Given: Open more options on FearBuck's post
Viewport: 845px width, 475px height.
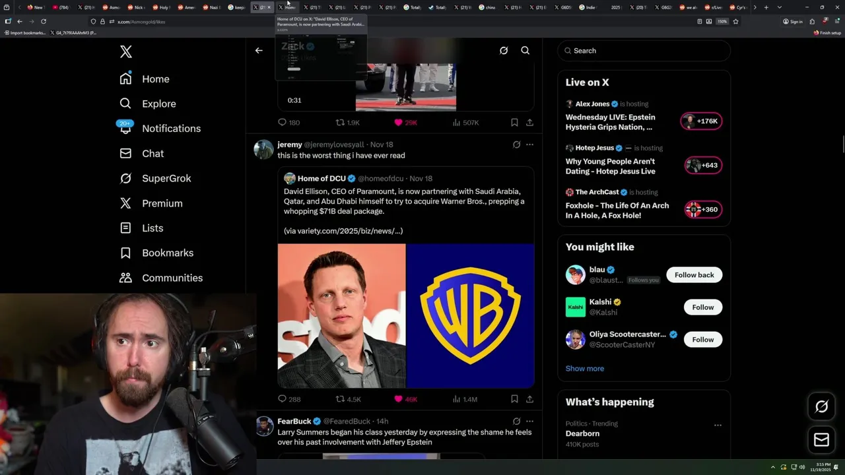Looking at the screenshot, I should click(529, 421).
